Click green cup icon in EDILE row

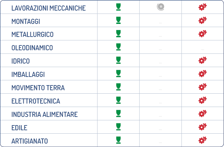point(119,127)
